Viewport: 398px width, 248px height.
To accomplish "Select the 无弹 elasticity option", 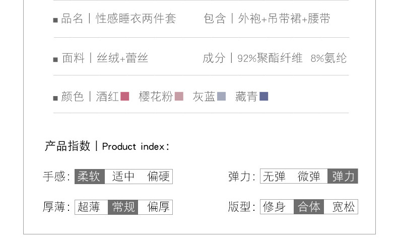I will click(x=275, y=177).
